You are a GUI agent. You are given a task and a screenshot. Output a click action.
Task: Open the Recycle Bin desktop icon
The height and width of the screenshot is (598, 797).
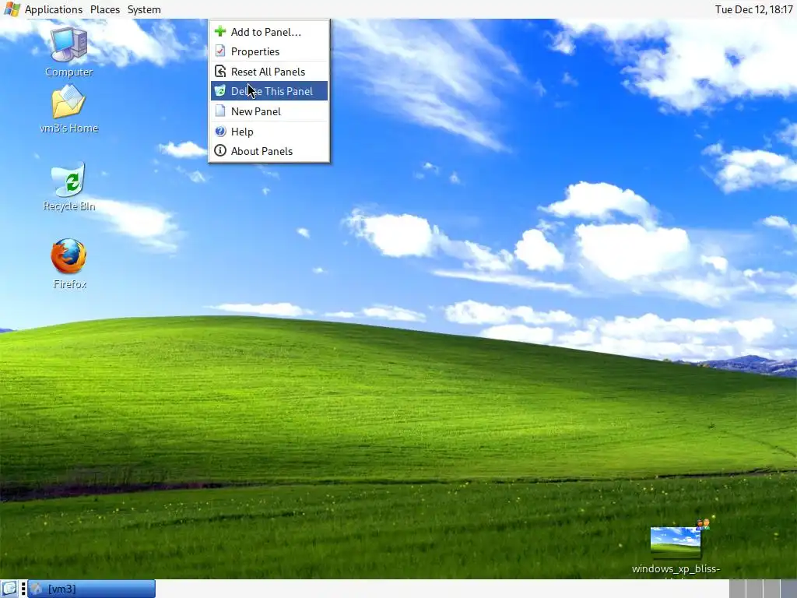(x=68, y=180)
